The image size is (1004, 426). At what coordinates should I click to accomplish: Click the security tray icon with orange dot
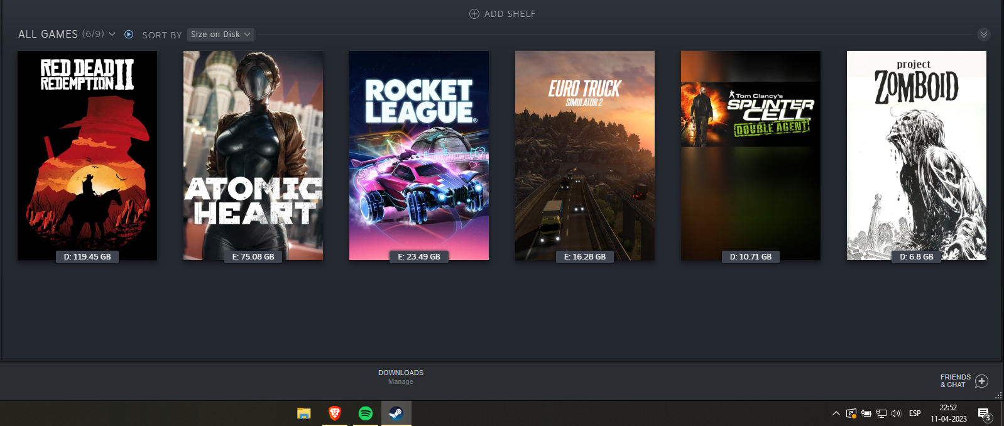(x=851, y=413)
